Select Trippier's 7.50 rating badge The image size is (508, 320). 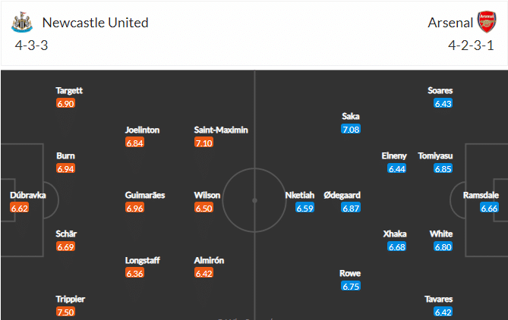pyautogui.click(x=65, y=312)
